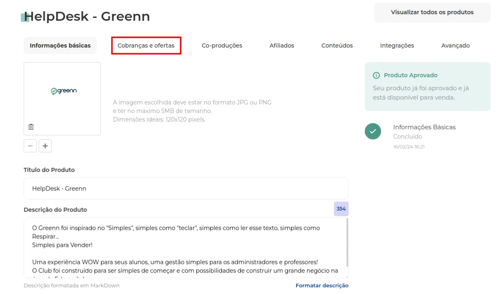501x294 pixels.
Task: Click the HelpDesk - Greenn page heading
Action: click(87, 16)
